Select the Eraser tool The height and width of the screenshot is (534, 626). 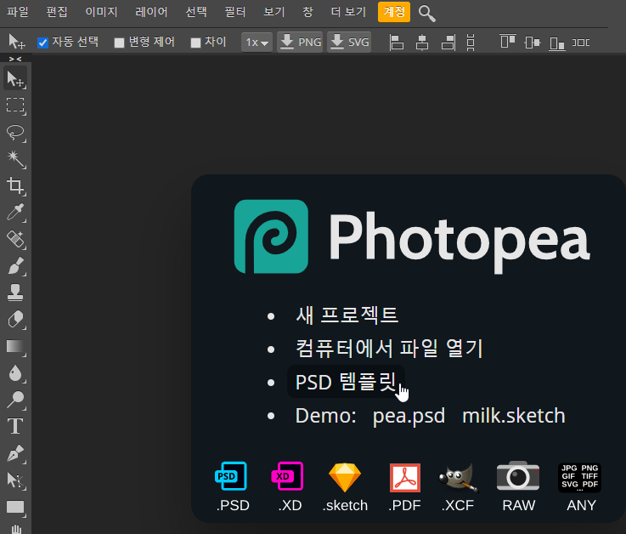coord(15,320)
